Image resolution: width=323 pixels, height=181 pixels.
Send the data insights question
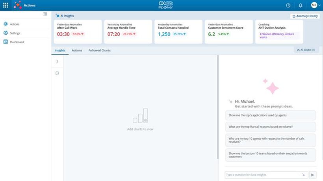click(313, 175)
